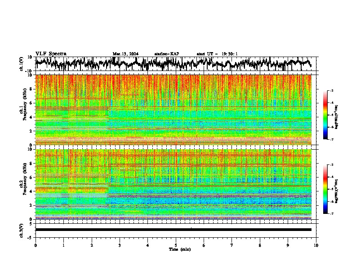Click the ch.3 black signal band
The width and height of the screenshot is (356, 275).
coord(173,230)
